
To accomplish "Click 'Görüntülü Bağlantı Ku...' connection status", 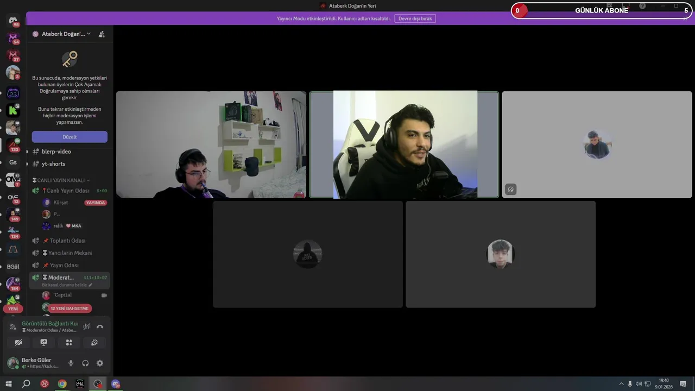I will (49, 324).
